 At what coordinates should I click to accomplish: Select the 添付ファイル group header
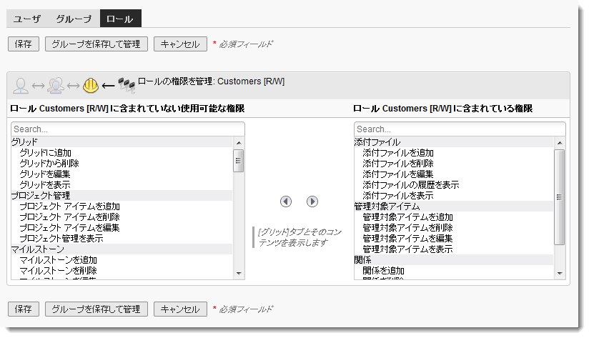(x=454, y=142)
